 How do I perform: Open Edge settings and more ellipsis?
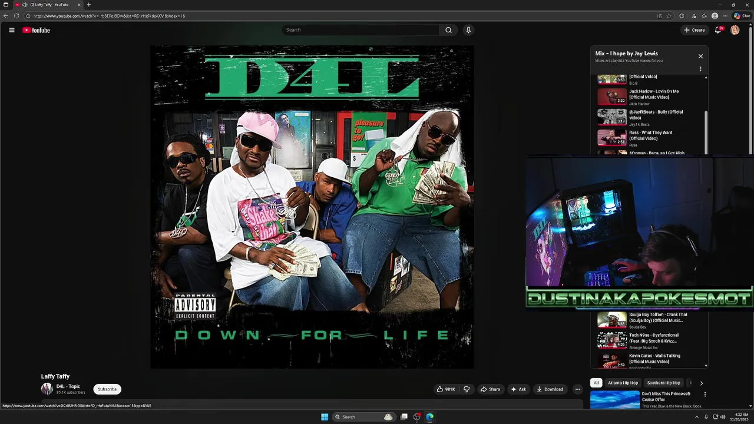pyautogui.click(x=725, y=16)
